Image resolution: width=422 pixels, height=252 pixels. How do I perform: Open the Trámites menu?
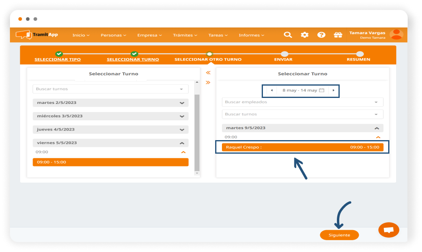pos(185,35)
